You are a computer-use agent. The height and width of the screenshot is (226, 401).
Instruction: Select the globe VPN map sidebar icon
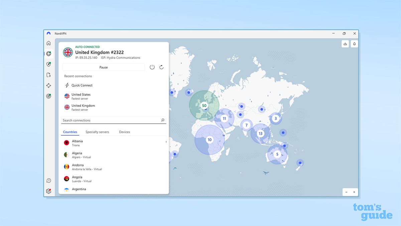(x=49, y=54)
